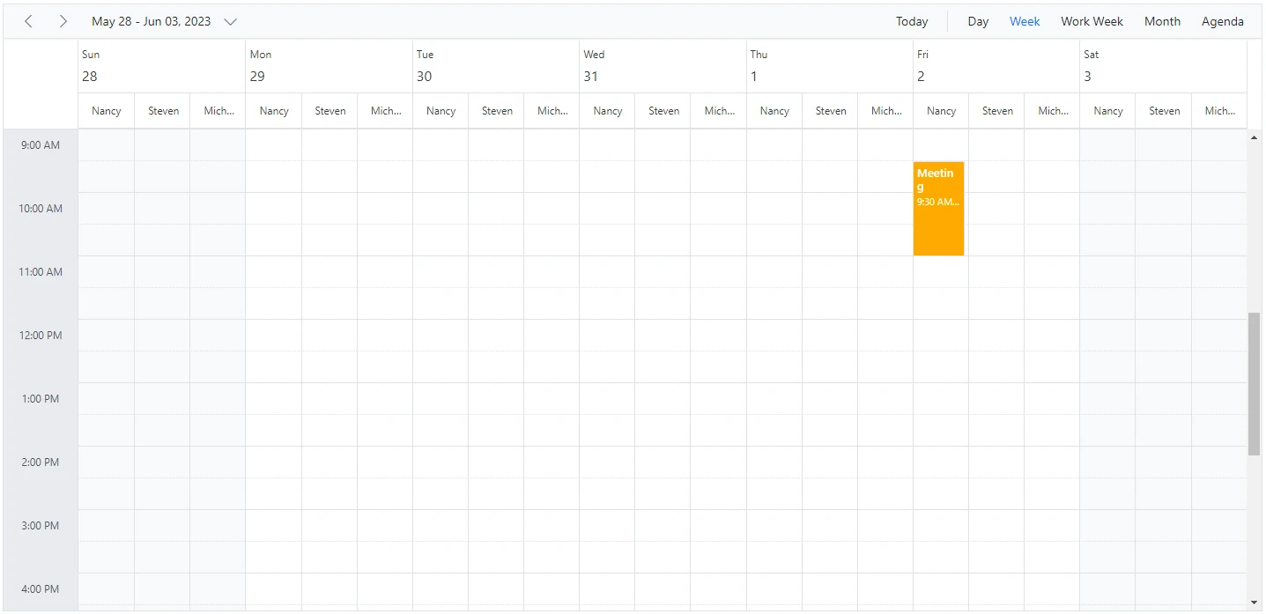Viewport: 1266px width, 614px height.
Task: Go to previous week with left arrow
Action: pyautogui.click(x=28, y=21)
